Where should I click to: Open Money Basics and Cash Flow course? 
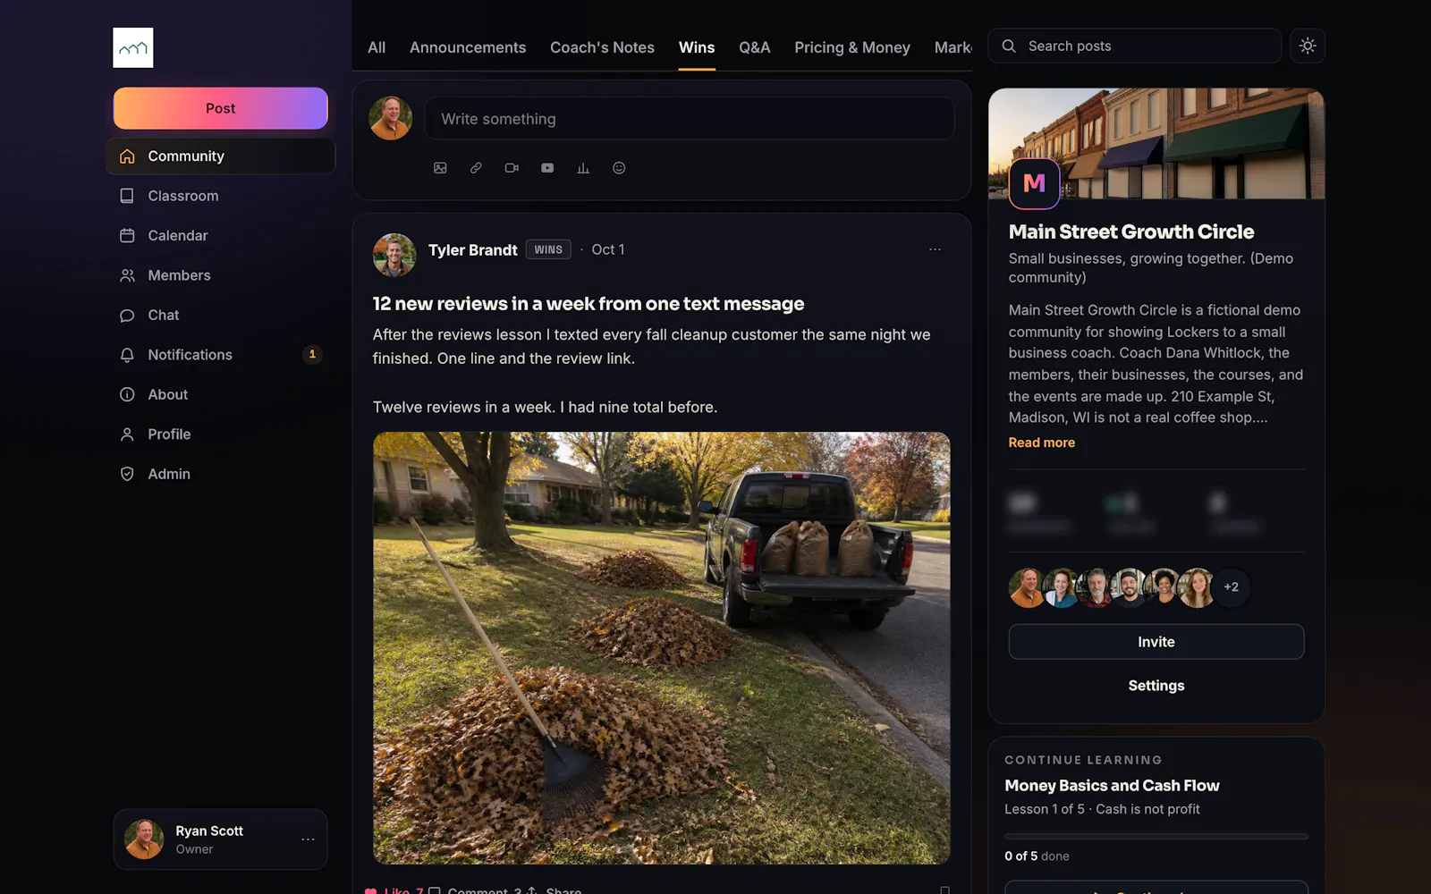click(1112, 786)
